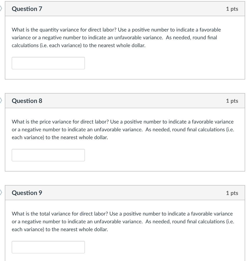Select the quantity variance answer field
This screenshot has height=261, width=249.
point(48,63)
